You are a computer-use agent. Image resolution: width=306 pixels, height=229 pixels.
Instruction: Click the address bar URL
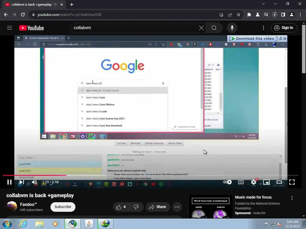[x=70, y=15]
